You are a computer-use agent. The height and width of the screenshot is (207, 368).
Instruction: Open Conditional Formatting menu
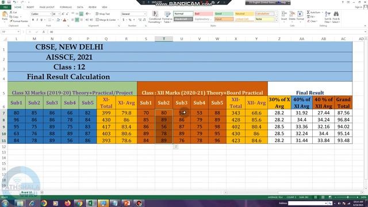[x=155, y=17]
